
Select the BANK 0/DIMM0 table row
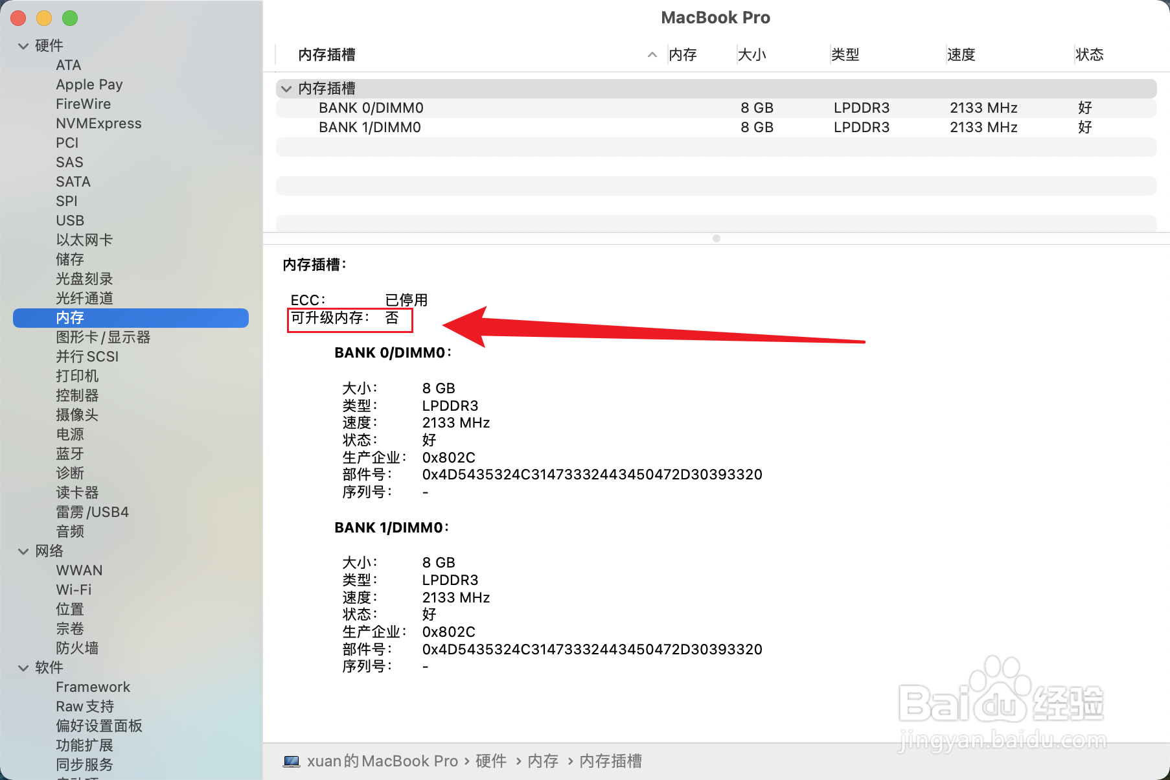[x=717, y=108]
